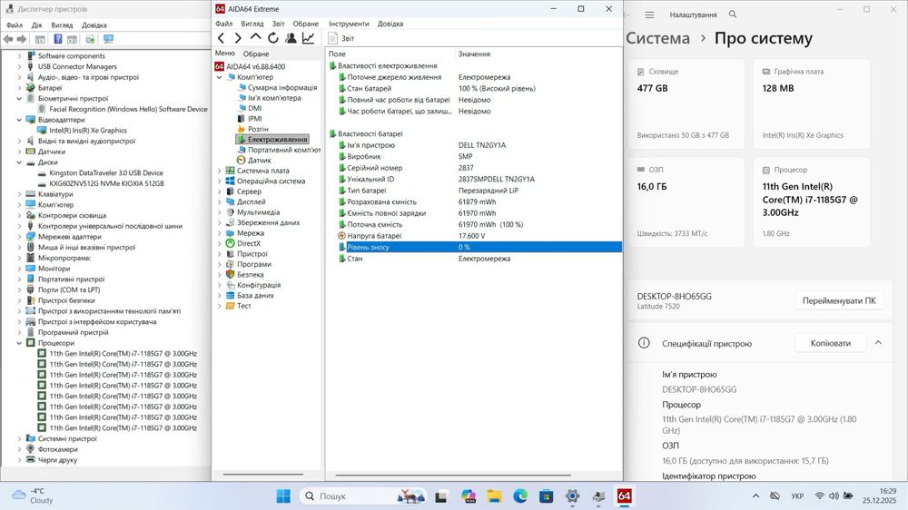Switch to Обране tab in AIDA64
The width and height of the screenshot is (908, 510).
256,54
